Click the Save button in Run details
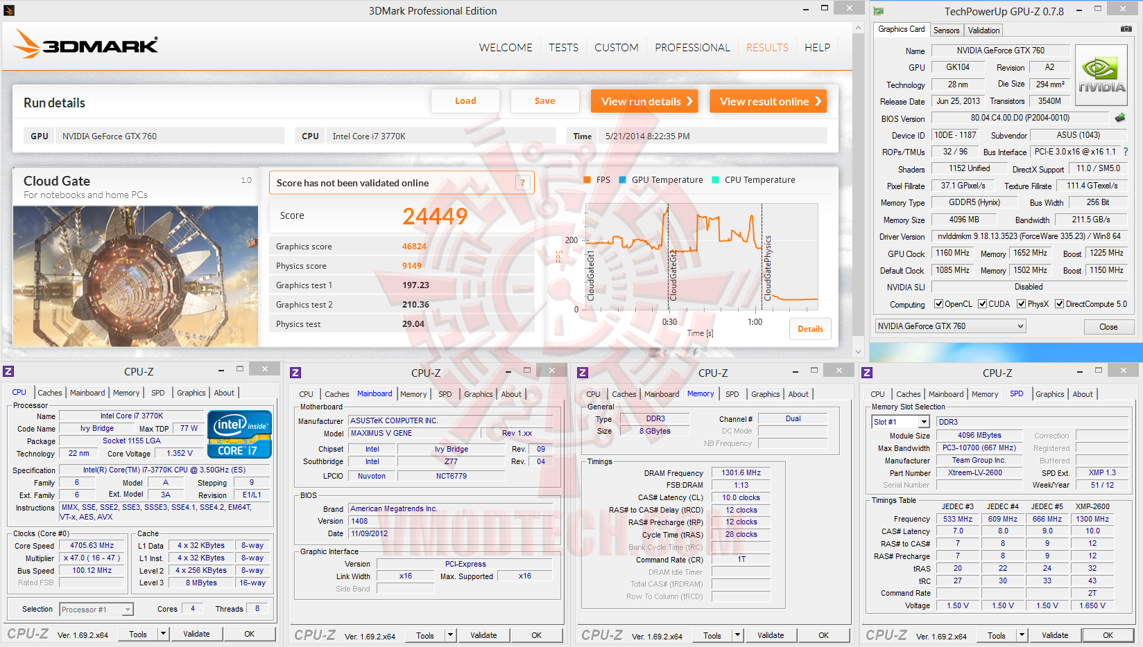 pyautogui.click(x=544, y=101)
